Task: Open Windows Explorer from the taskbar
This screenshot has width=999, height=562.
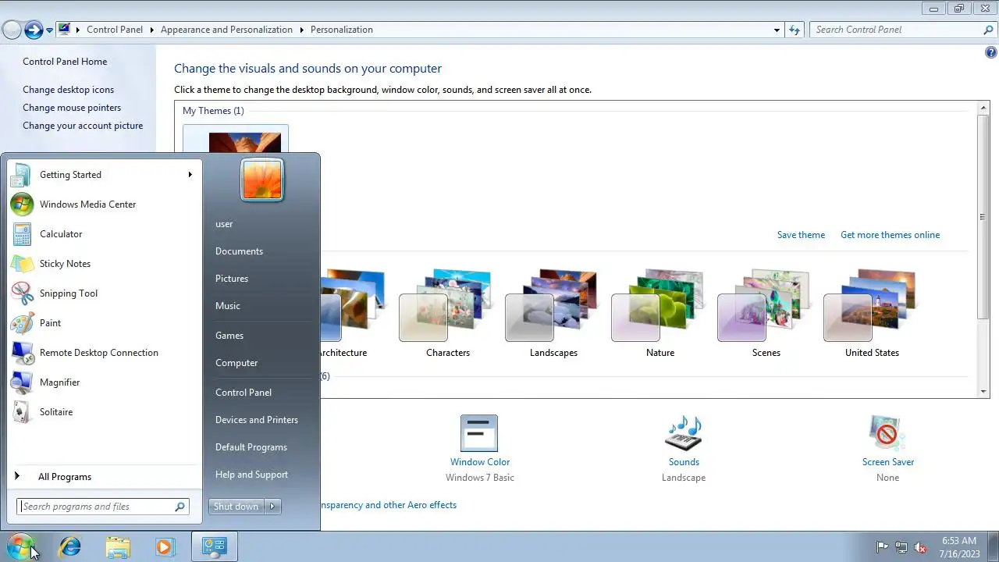Action: pyautogui.click(x=118, y=546)
